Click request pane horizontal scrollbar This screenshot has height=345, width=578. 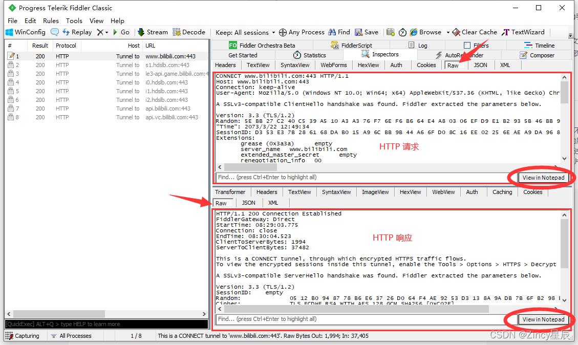(389, 167)
